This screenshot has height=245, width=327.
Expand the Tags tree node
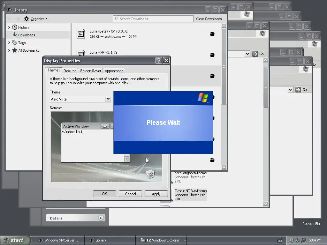9,42
